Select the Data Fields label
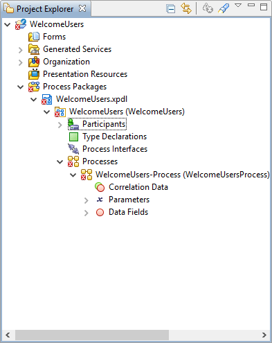The height and width of the screenshot is (343, 272). point(129,212)
